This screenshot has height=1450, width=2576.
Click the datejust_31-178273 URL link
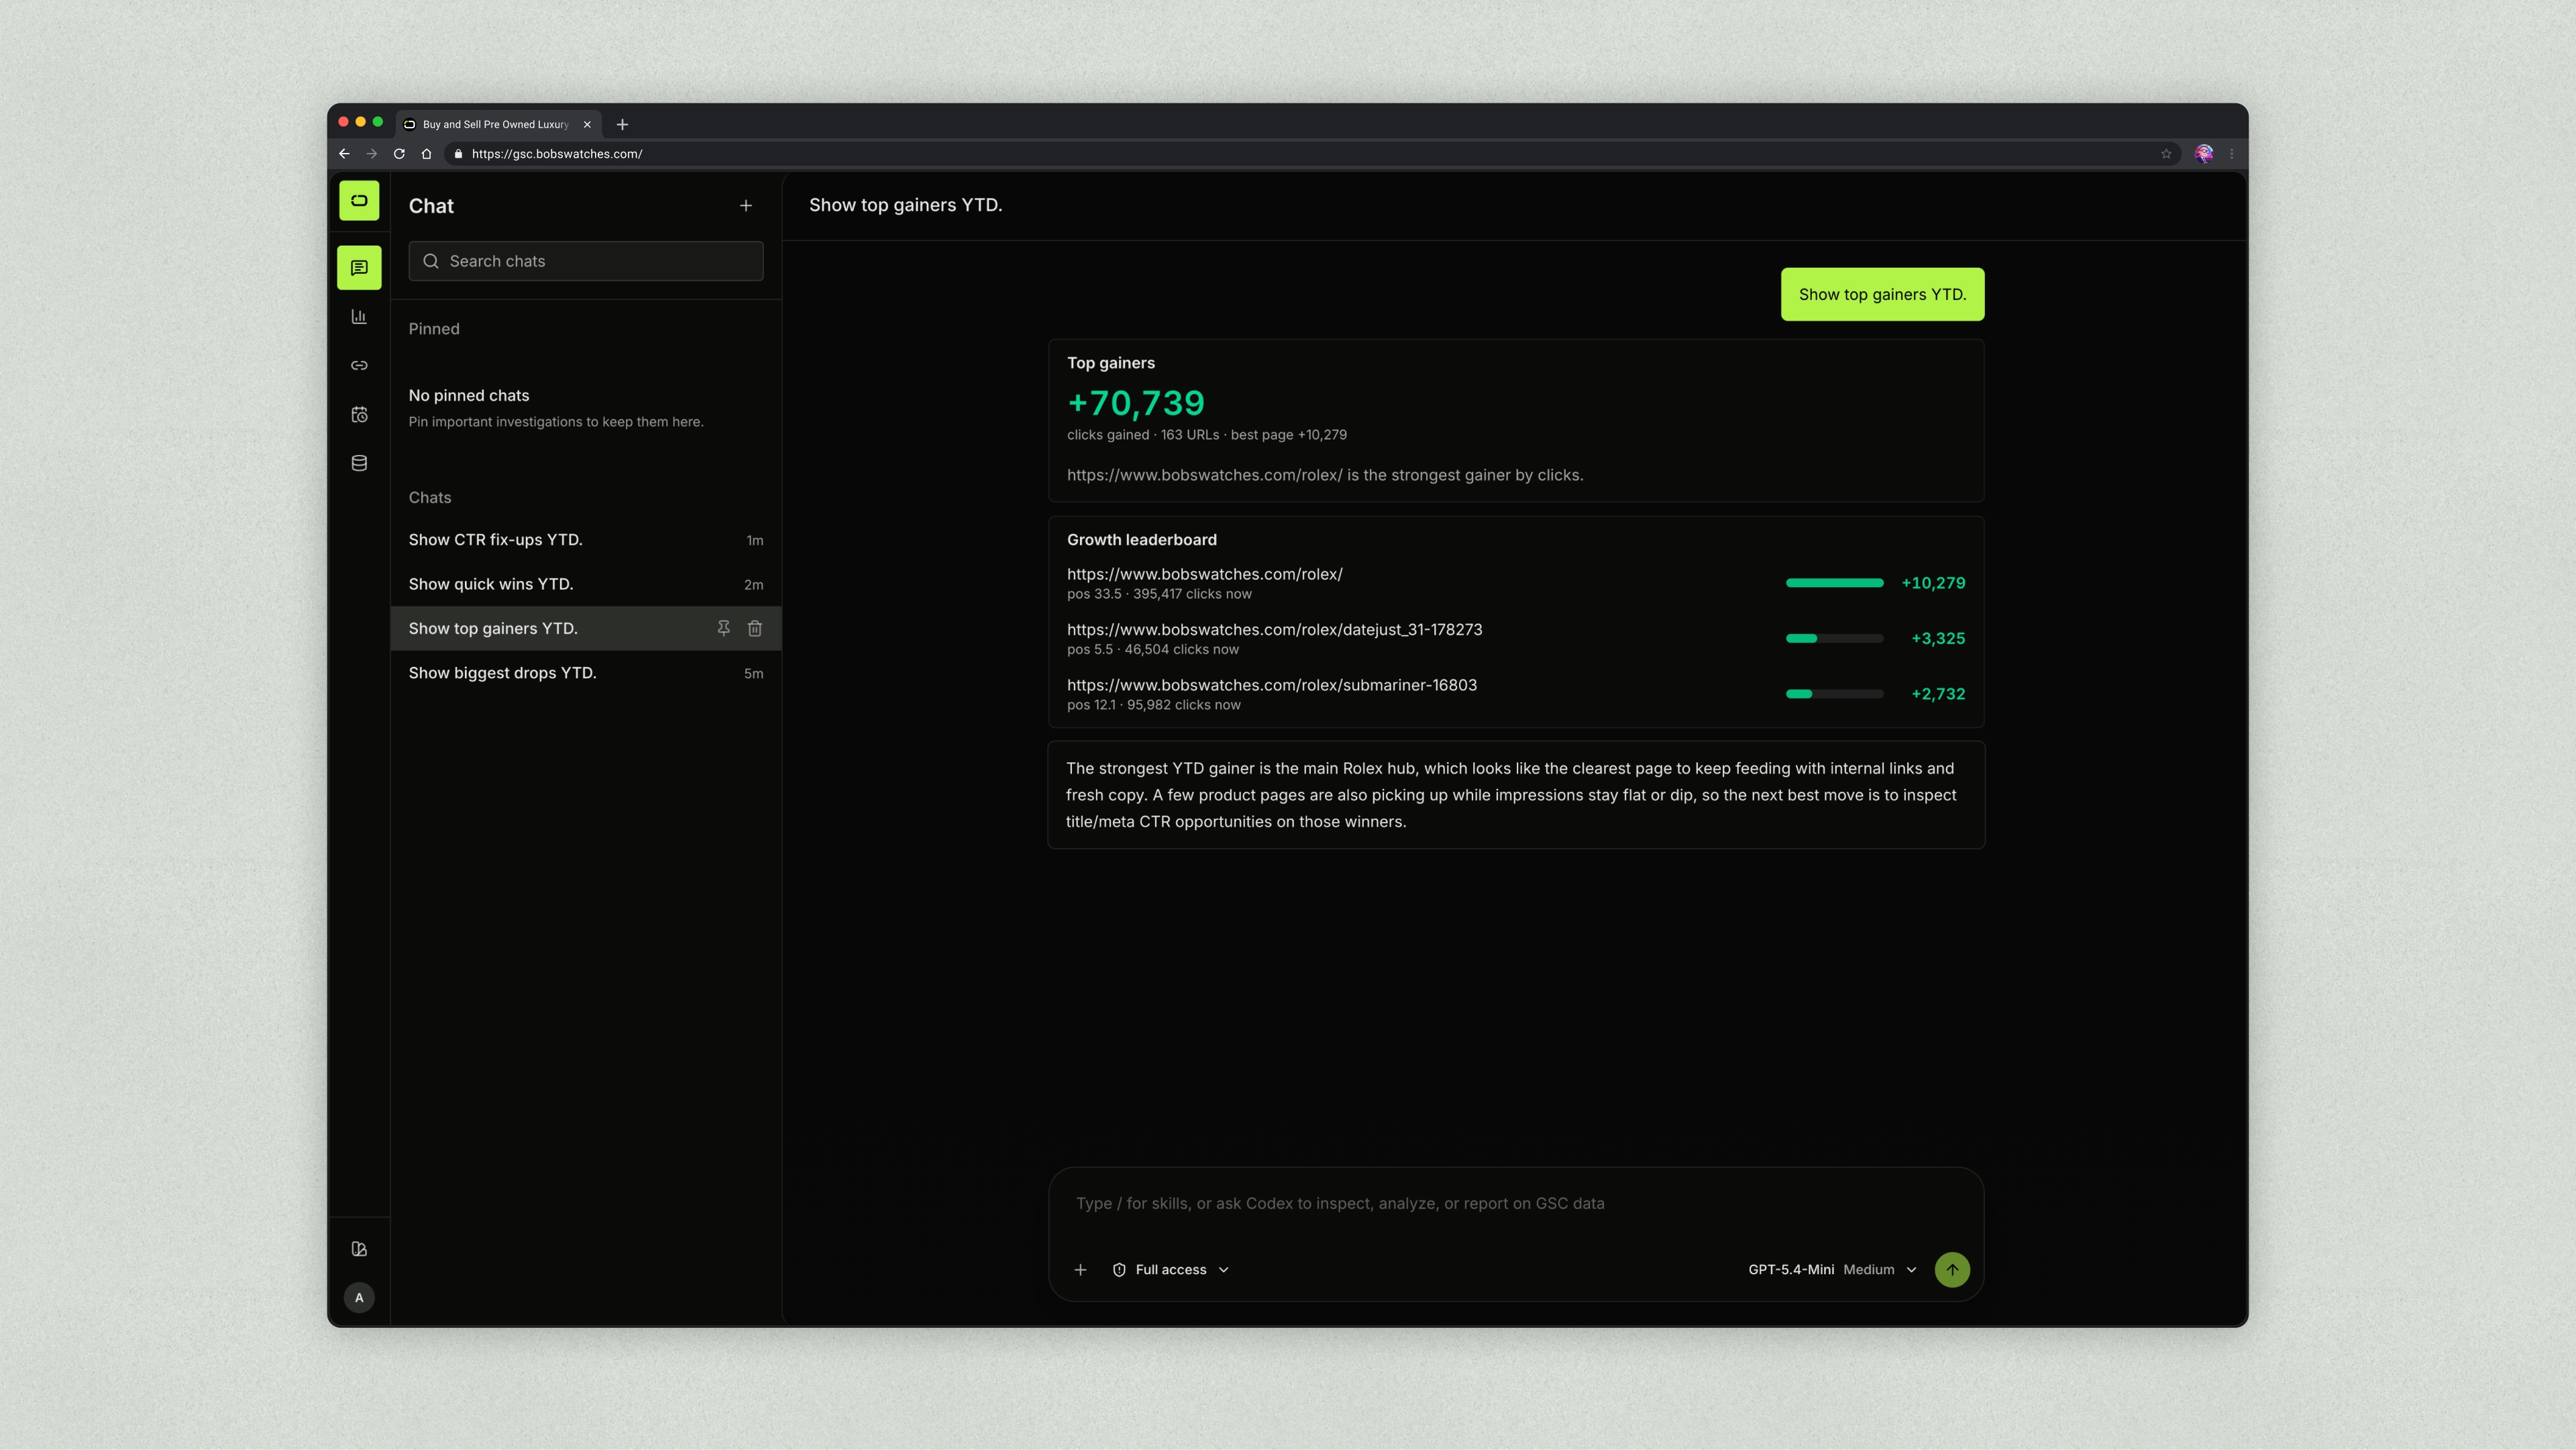pos(1274,630)
